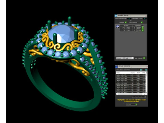Close the Metal Weights panel
Image resolution: width=164 pixels, height=123 pixels.
point(147,67)
